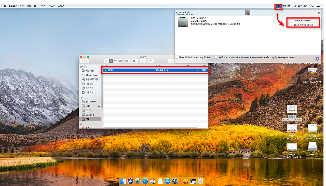
Task: Select 도큐멘트 in Finder sidebar
Action: point(90,88)
